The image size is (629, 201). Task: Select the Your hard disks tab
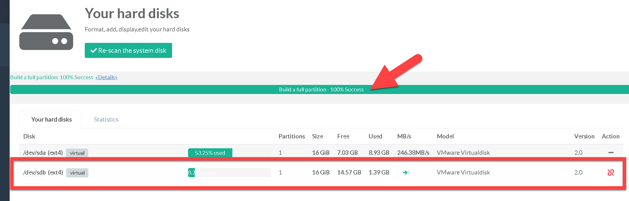click(x=51, y=119)
